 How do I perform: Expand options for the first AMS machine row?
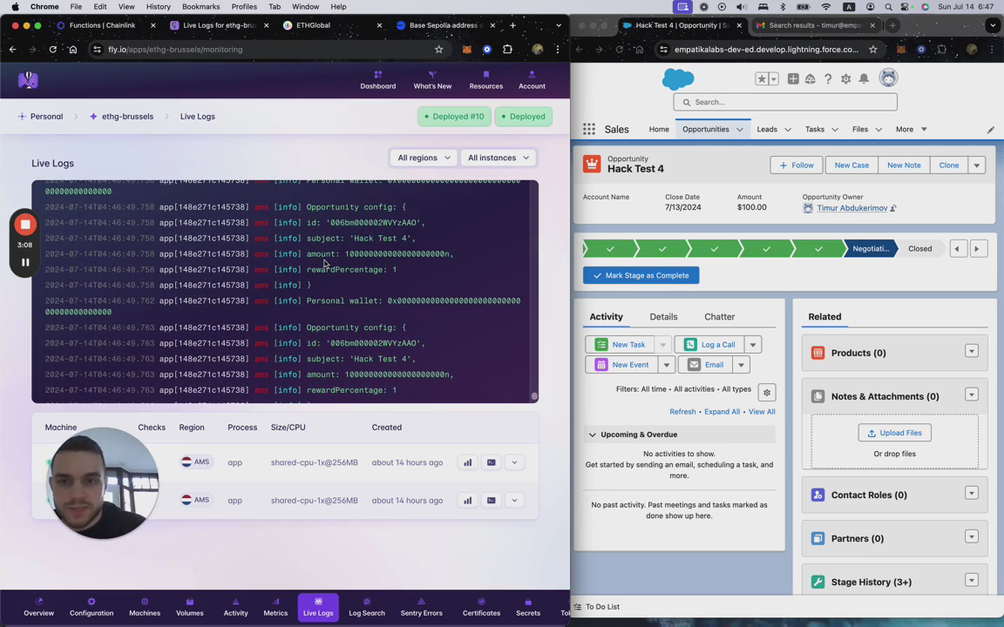[x=514, y=462]
